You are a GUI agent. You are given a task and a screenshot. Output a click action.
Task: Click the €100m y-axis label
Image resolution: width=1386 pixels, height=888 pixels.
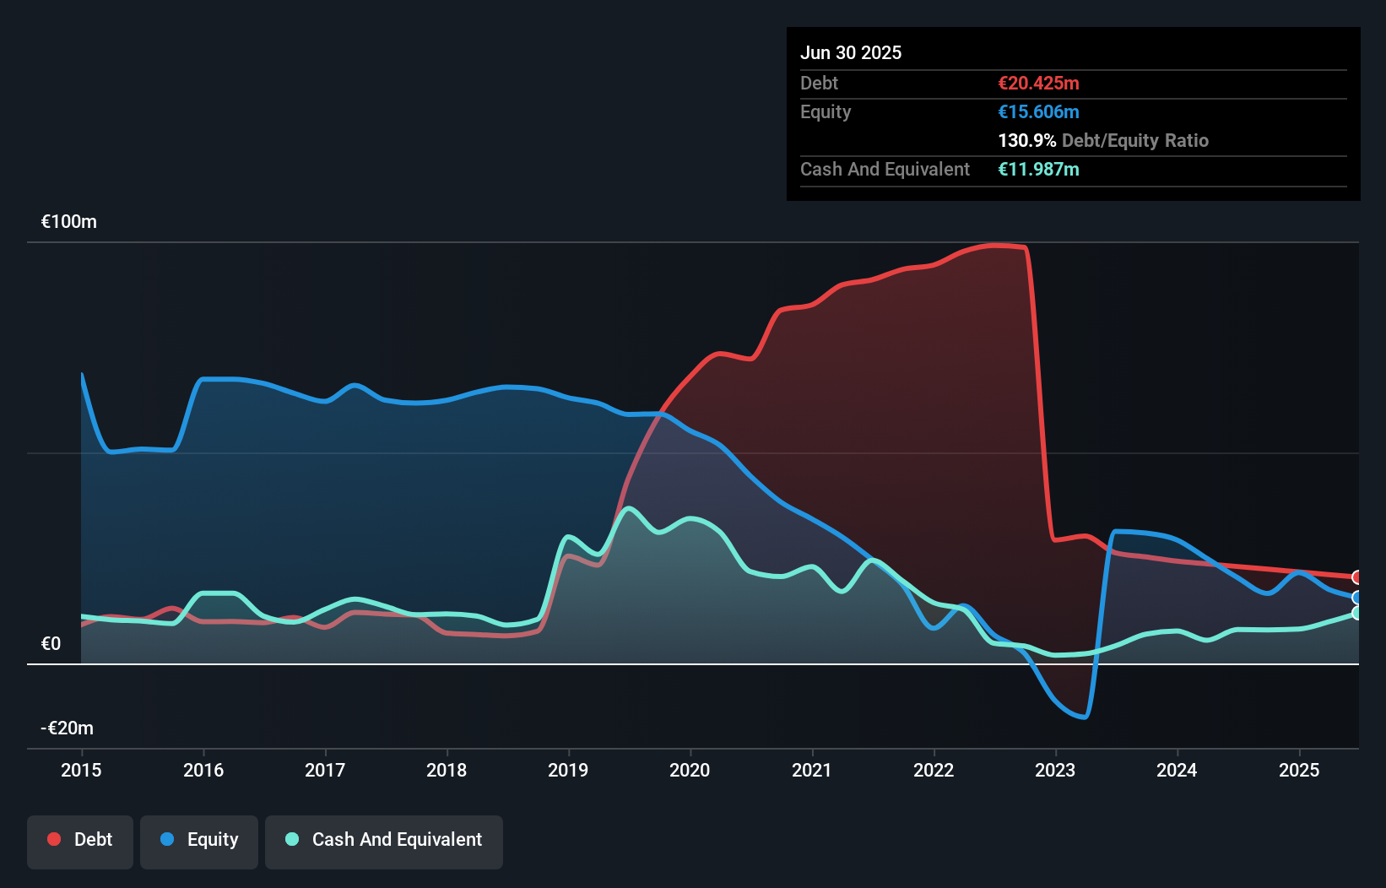click(x=69, y=222)
